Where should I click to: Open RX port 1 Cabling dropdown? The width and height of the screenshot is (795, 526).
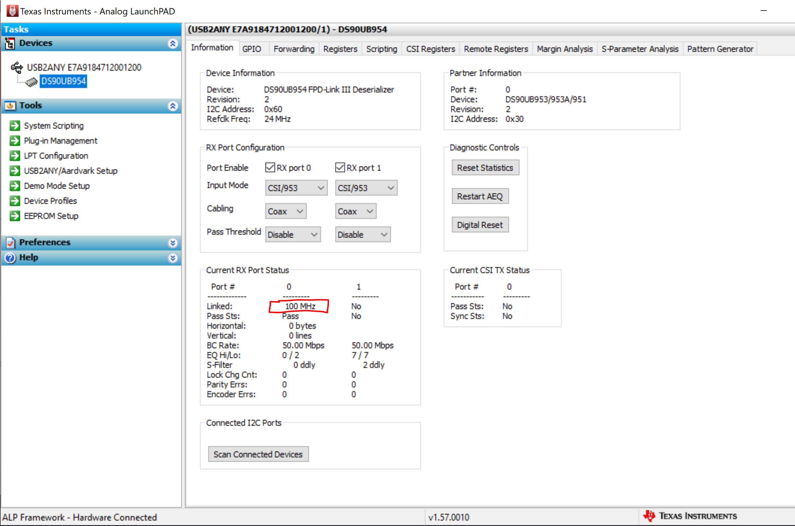[x=356, y=211]
